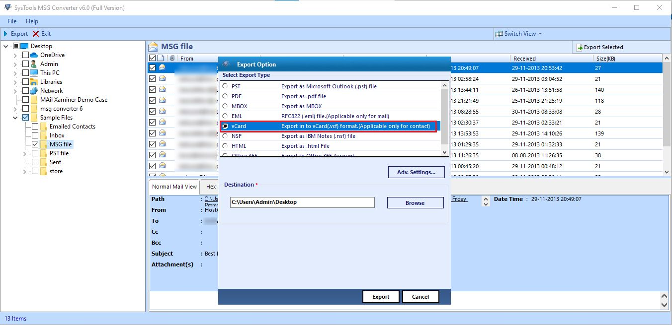This screenshot has width=672, height=325.
Task: Click the Destination path input field
Action: pos(302,202)
